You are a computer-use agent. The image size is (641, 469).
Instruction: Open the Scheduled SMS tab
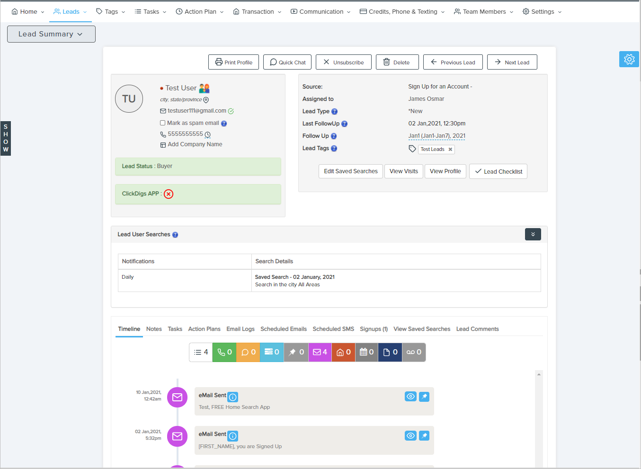[333, 329]
